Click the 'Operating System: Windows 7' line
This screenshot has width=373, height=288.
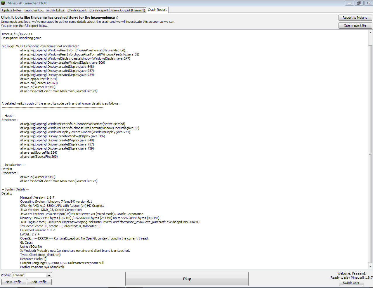click(x=56, y=202)
